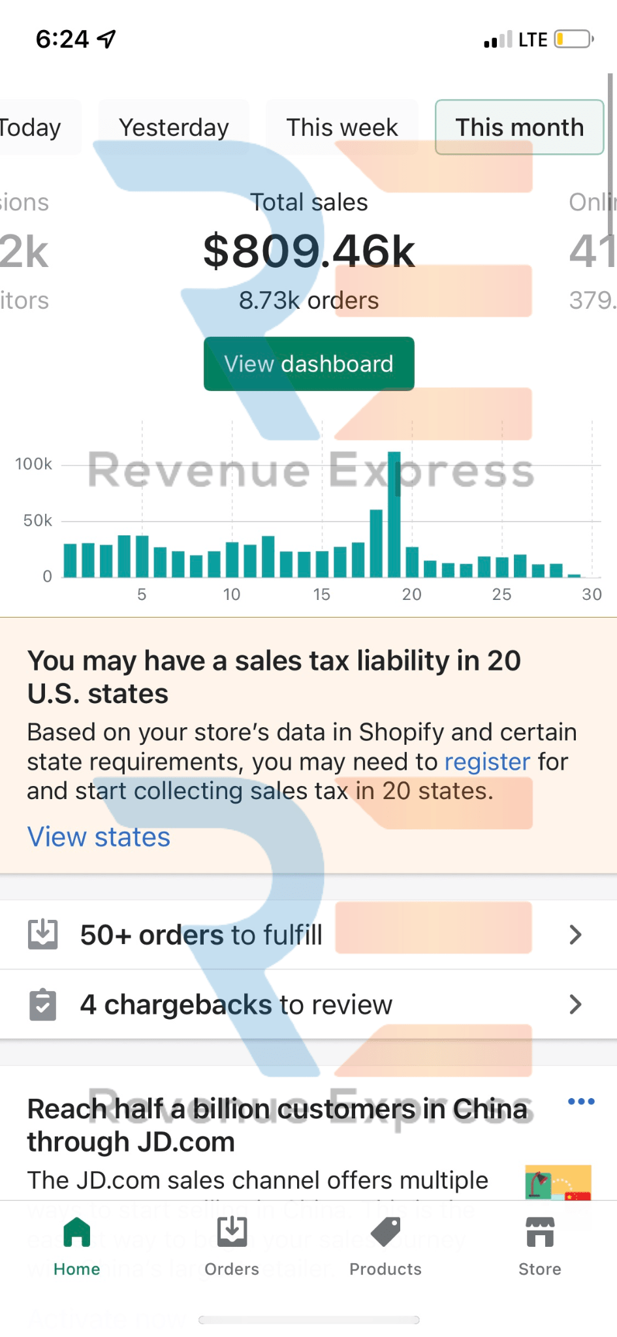Tap the tallest bar in sales chart

click(x=394, y=514)
